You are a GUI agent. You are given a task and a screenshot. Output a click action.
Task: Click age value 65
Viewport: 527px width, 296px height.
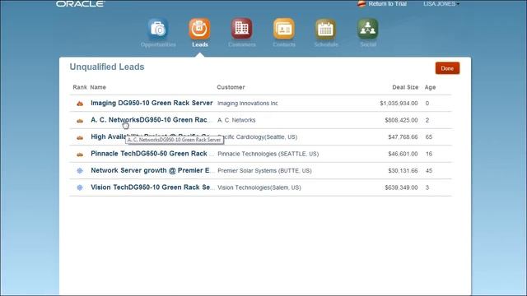(x=429, y=137)
